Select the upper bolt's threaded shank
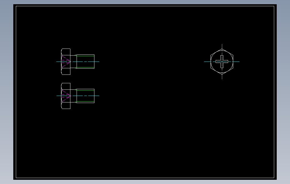 (85, 62)
